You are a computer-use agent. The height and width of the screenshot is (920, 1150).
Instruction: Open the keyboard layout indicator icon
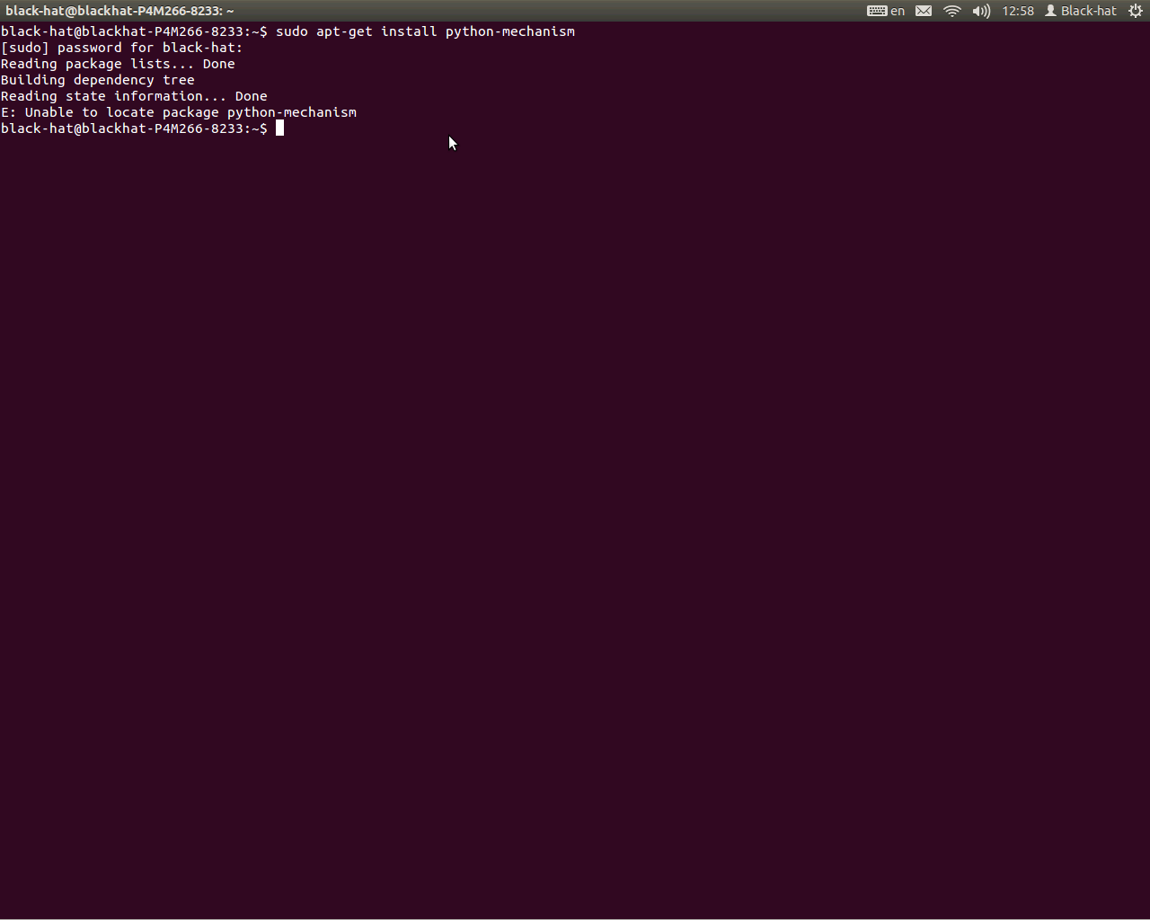(x=876, y=11)
